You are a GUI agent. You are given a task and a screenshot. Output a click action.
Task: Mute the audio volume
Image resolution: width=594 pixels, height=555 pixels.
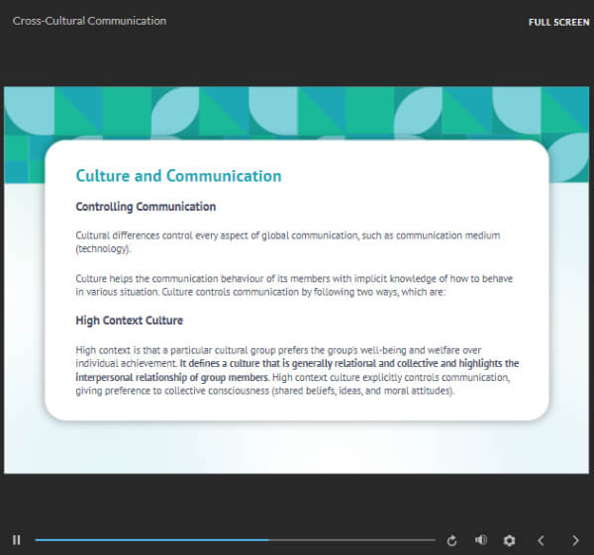click(x=481, y=540)
